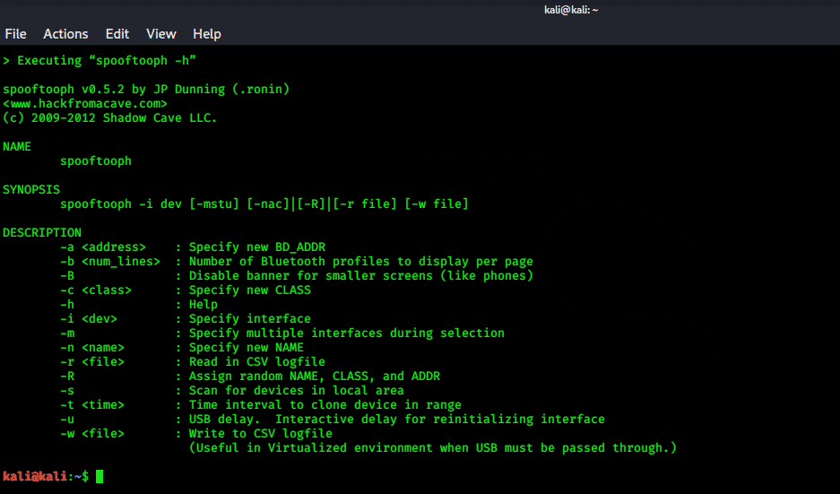The image size is (840, 494).
Task: Open the View menu
Action: coord(161,34)
